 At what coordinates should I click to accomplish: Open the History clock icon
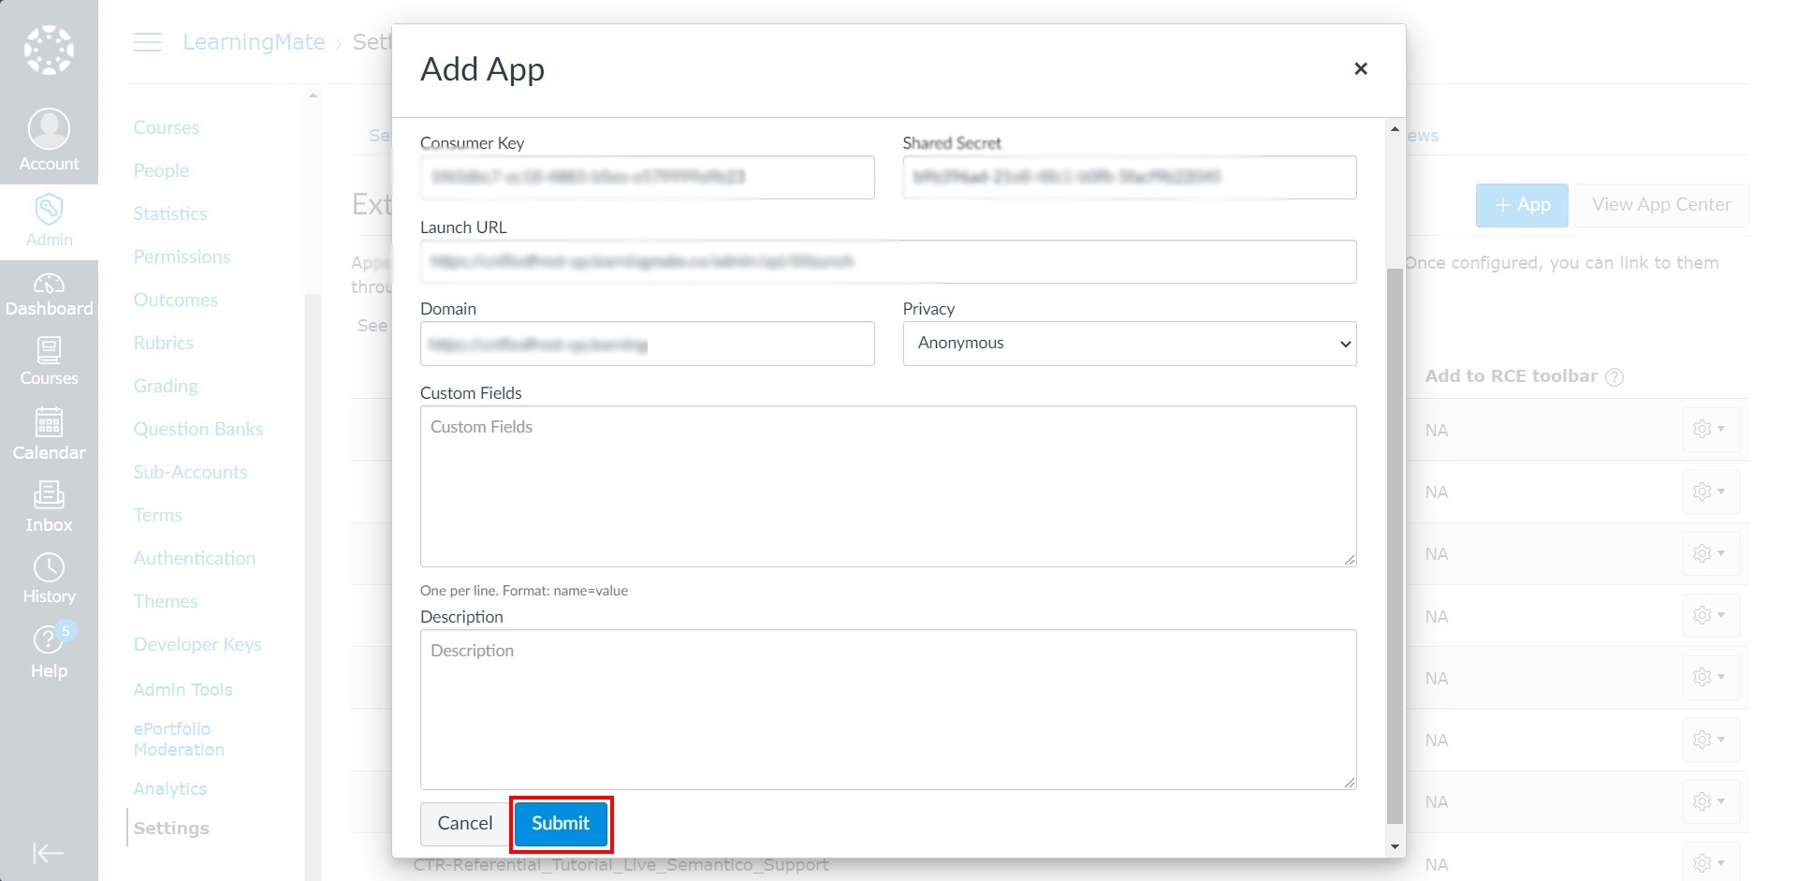click(x=49, y=567)
